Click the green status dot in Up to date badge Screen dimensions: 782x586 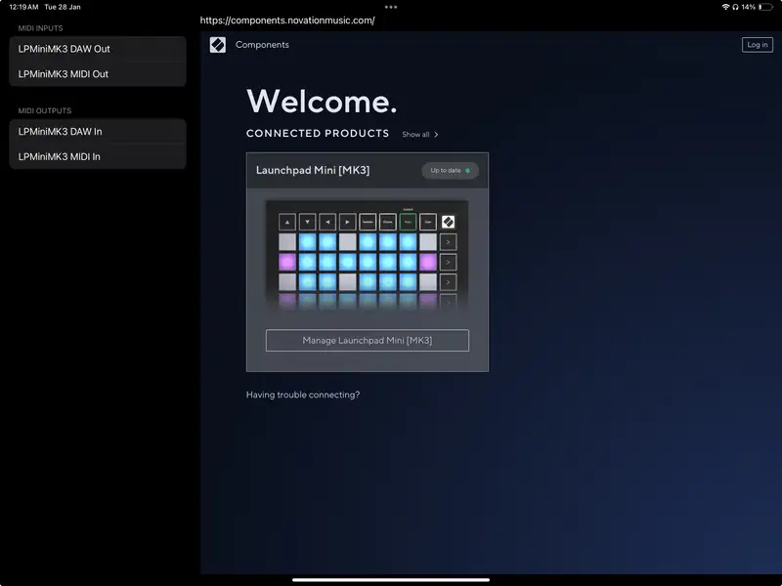467,170
